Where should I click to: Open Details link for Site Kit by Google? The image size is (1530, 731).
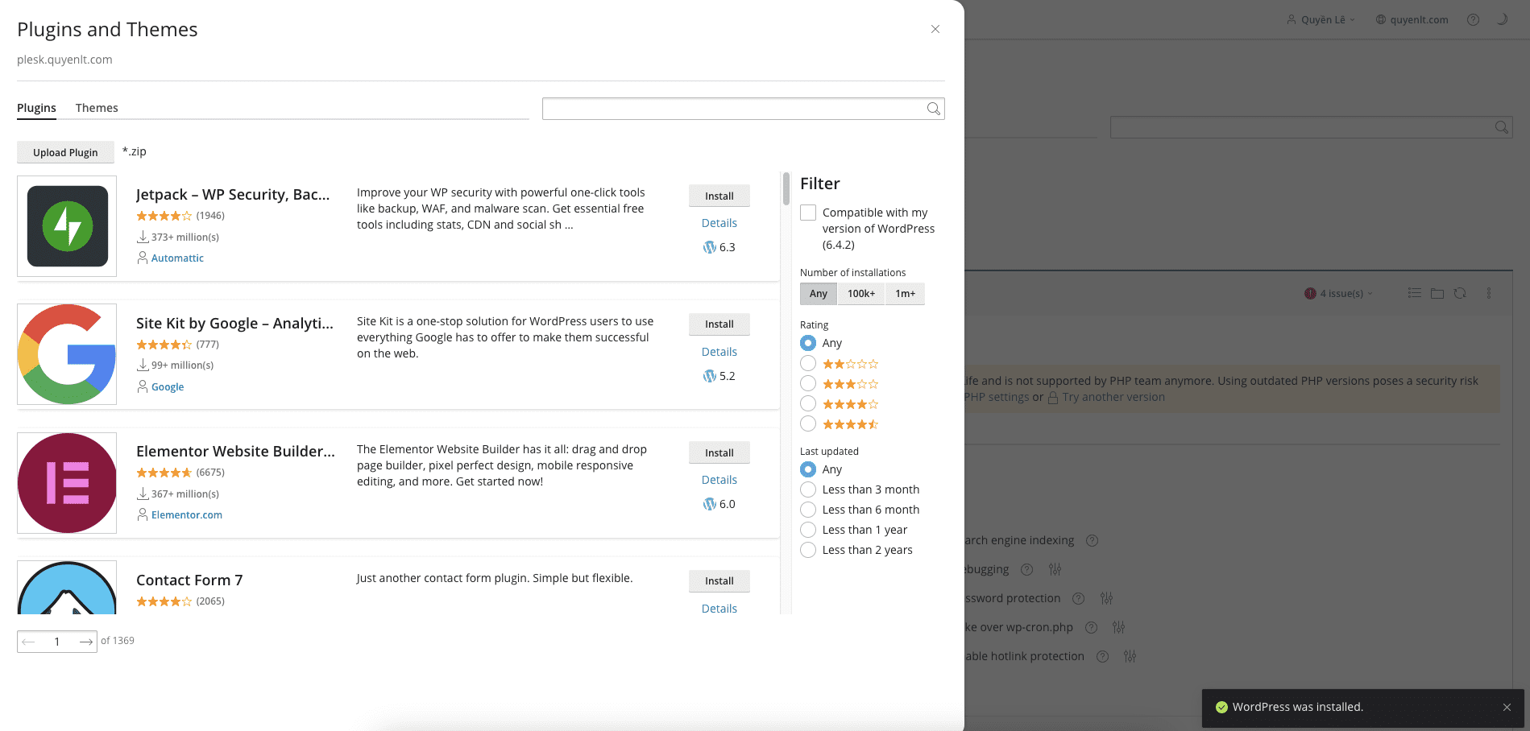pos(719,352)
